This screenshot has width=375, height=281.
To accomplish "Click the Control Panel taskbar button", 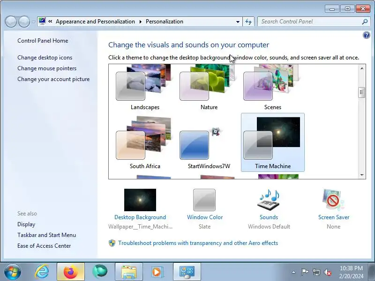I will (187, 272).
